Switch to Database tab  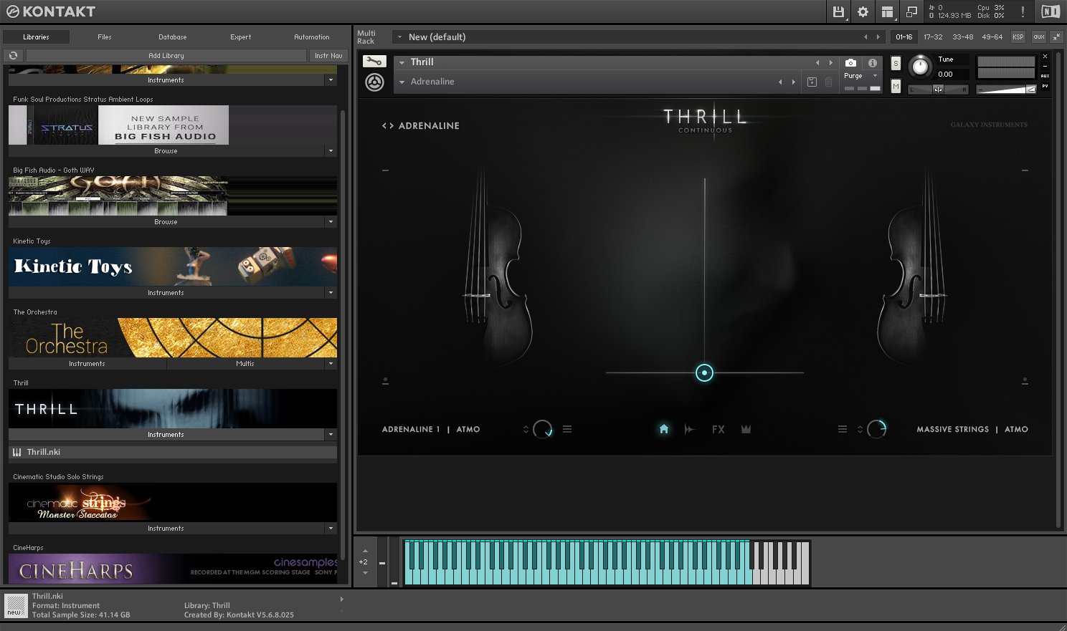tap(173, 37)
